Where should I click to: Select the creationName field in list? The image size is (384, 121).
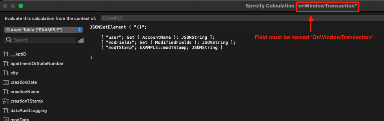25,92
